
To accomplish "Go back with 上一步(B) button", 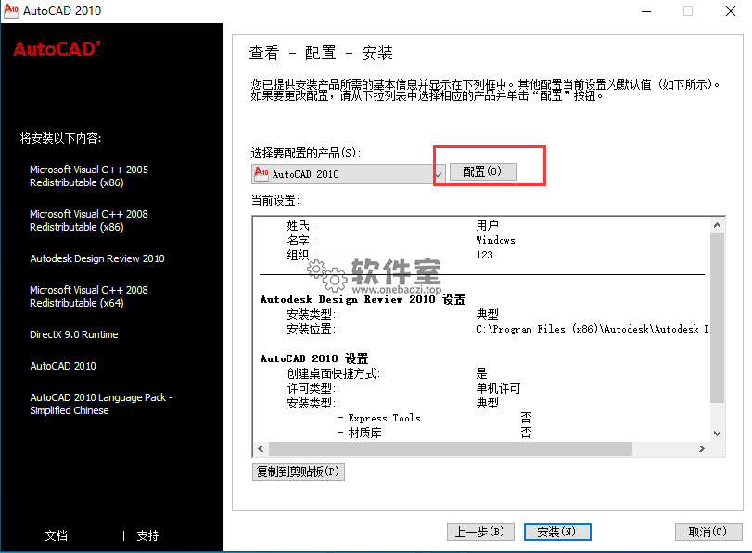I will coord(480,532).
